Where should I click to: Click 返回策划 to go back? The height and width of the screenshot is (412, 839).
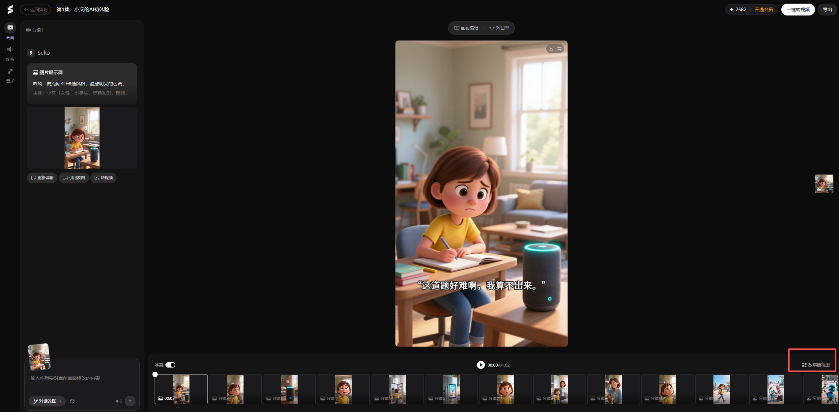pos(36,10)
